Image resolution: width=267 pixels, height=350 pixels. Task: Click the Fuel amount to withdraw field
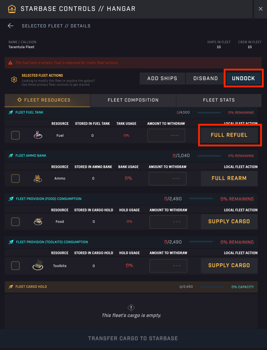click(x=166, y=135)
